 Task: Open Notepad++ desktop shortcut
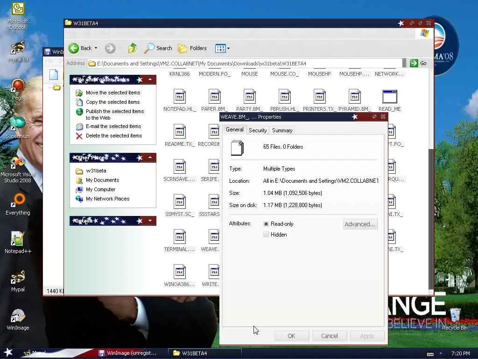pos(18,243)
